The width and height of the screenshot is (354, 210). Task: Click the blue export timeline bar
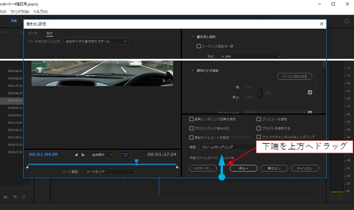[102, 164]
